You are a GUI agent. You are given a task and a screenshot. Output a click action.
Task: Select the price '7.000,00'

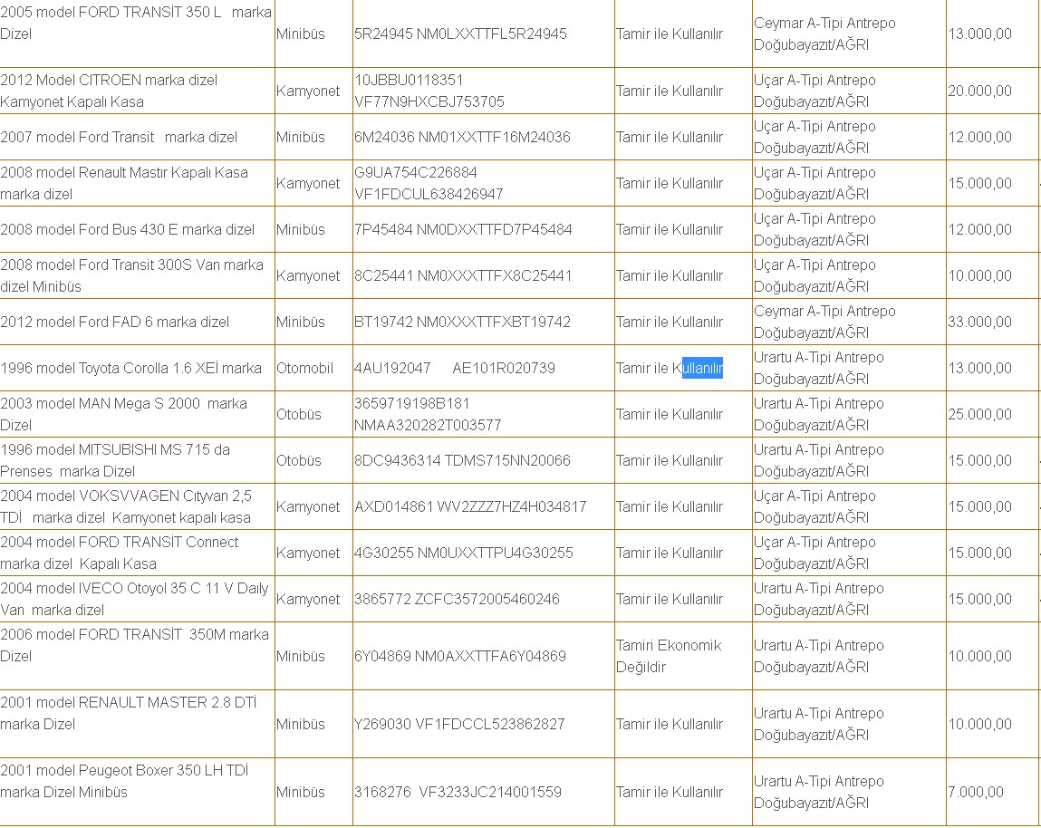(976, 792)
